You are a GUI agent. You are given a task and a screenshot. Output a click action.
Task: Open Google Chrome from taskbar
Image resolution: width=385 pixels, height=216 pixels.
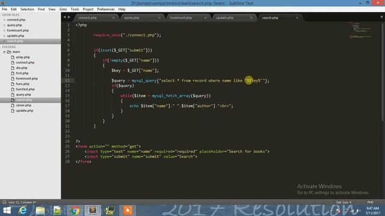coord(75,211)
